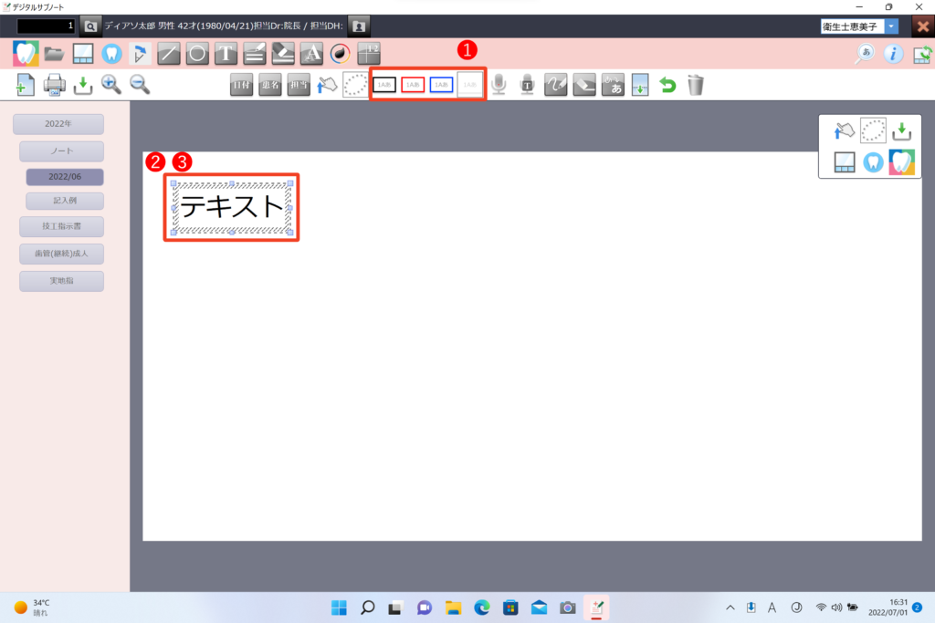Image resolution: width=935 pixels, height=623 pixels.
Task: Select the circle shape tool
Action: tap(196, 53)
